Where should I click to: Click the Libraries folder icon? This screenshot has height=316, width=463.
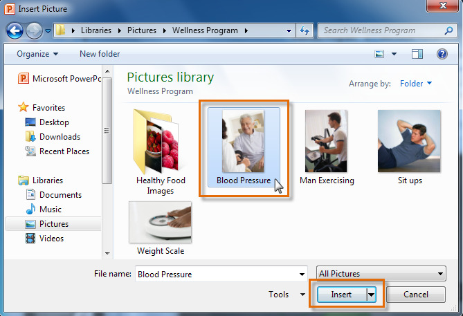[x=24, y=180]
